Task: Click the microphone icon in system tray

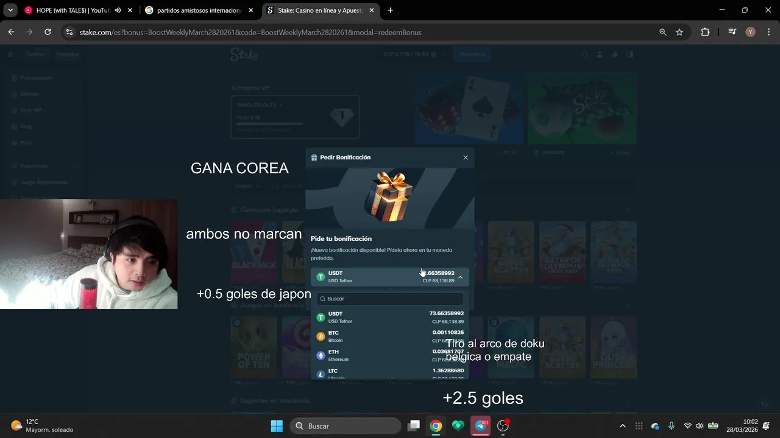Action: pos(671,426)
